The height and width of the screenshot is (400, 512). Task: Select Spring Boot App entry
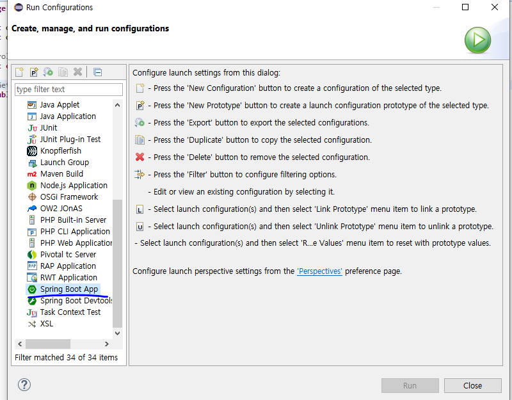[69, 289]
